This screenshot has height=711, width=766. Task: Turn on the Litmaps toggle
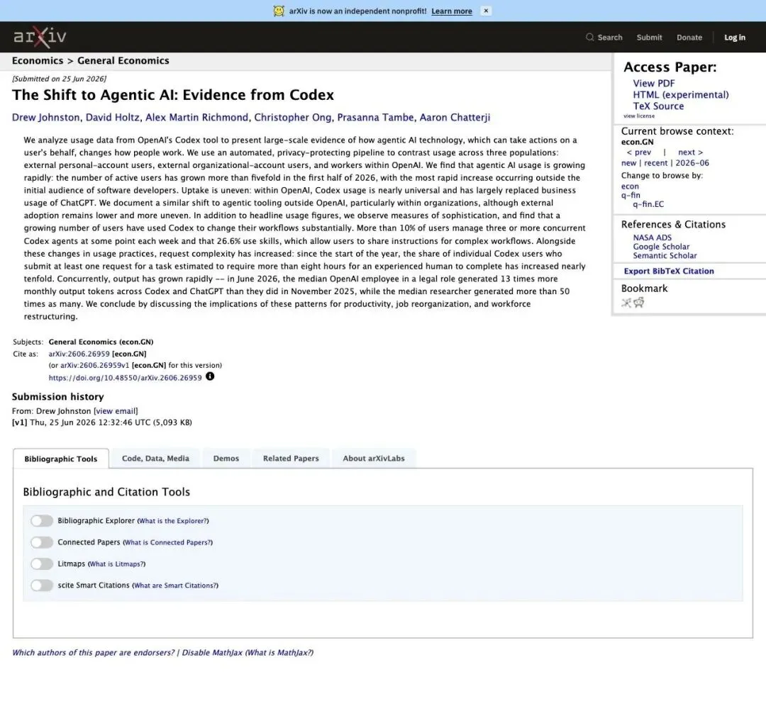click(42, 564)
